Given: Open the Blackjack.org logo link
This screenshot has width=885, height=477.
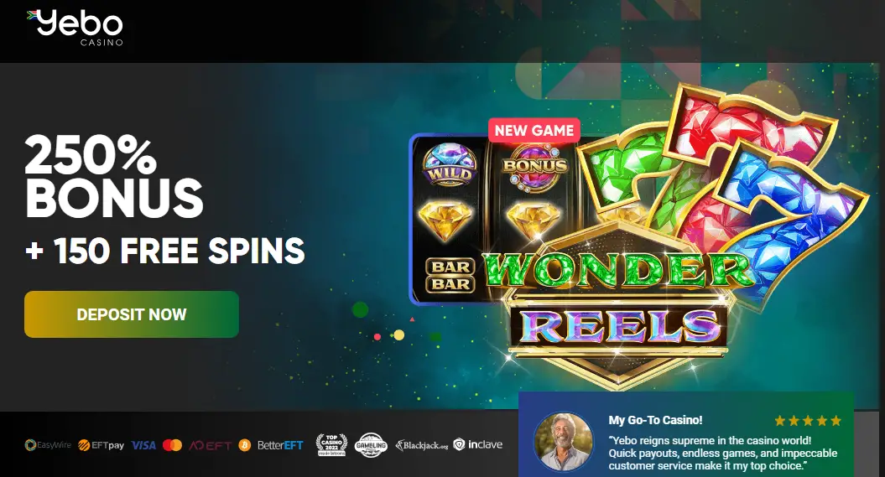Looking at the screenshot, I should click(x=422, y=445).
